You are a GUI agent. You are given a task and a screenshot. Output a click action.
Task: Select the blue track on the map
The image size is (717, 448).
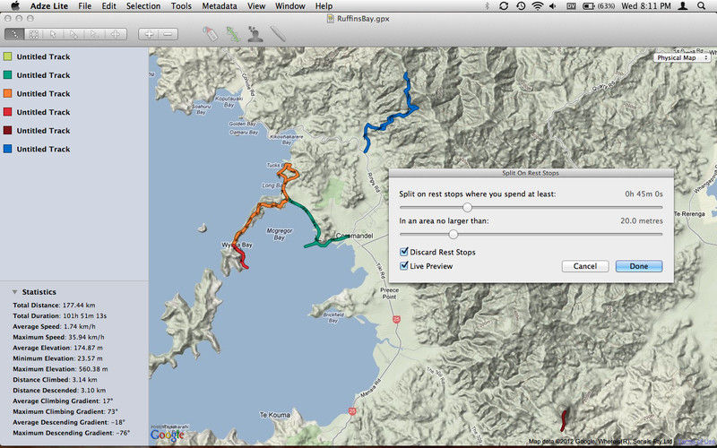click(389, 120)
